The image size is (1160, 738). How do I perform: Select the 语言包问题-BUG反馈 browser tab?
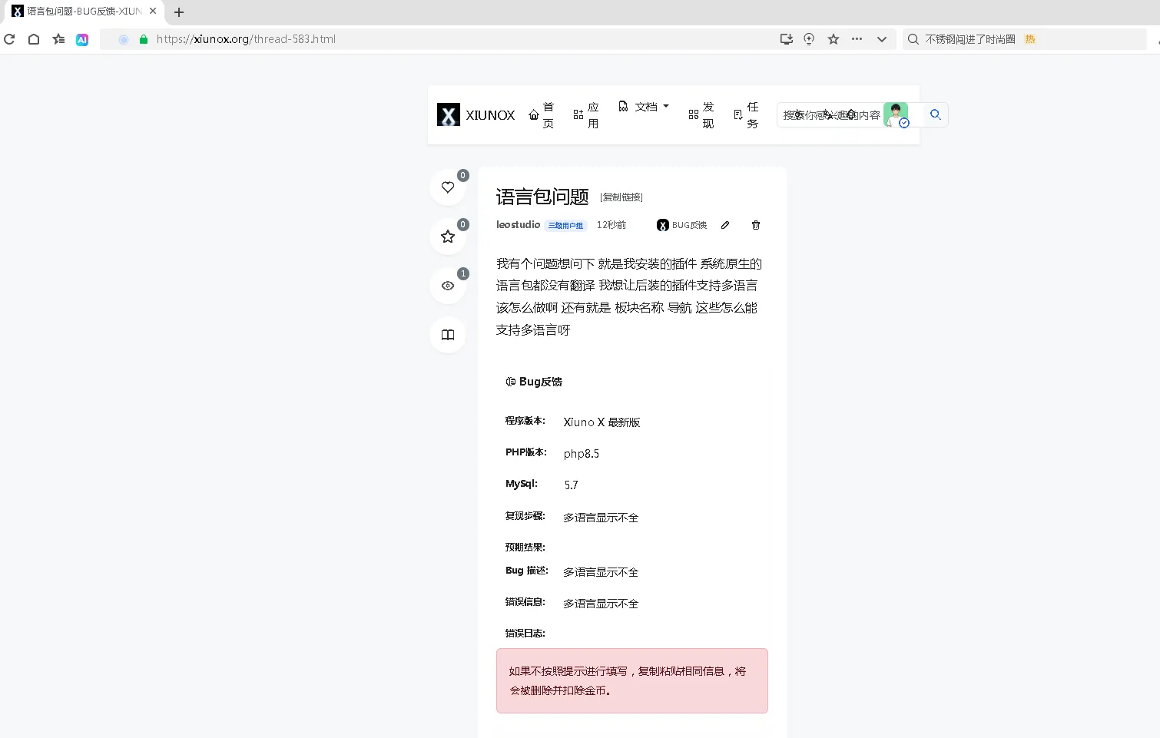83,12
